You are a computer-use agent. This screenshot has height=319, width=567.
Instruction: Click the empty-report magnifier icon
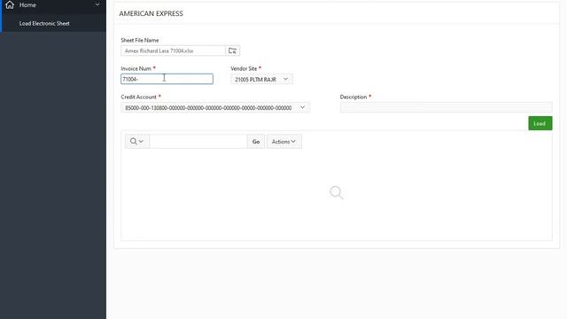337,192
